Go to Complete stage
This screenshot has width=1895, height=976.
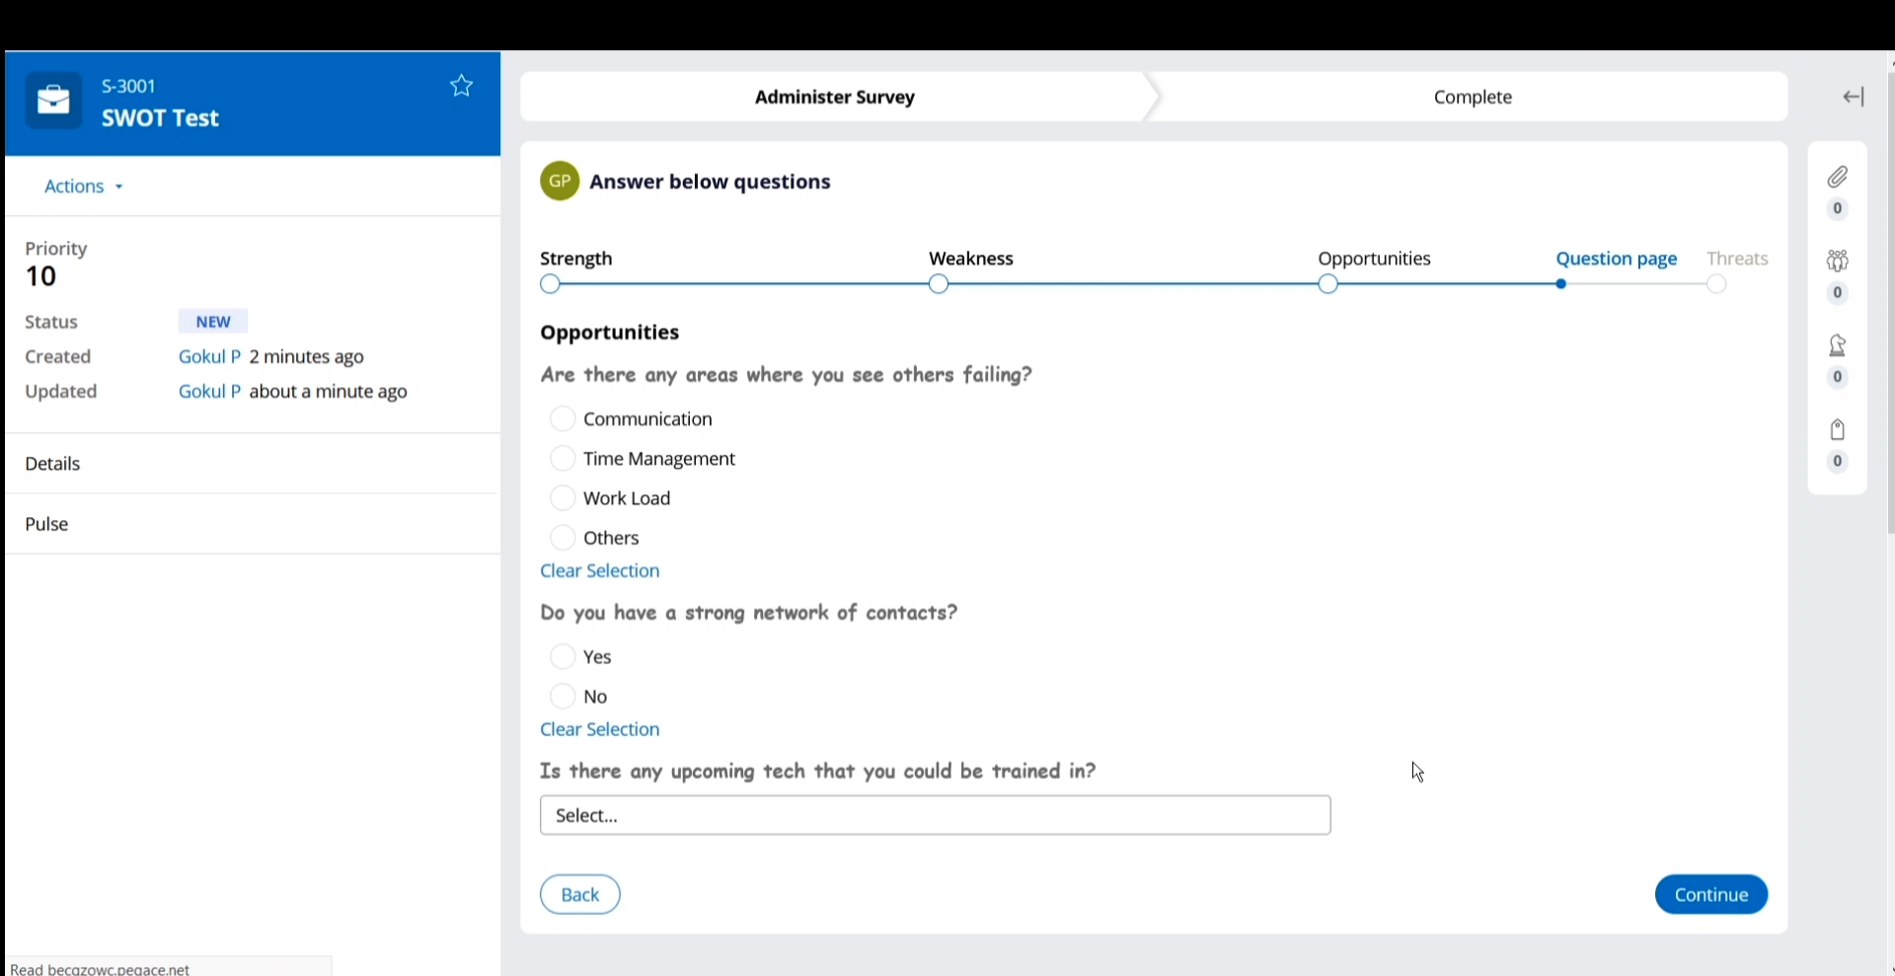(1473, 97)
